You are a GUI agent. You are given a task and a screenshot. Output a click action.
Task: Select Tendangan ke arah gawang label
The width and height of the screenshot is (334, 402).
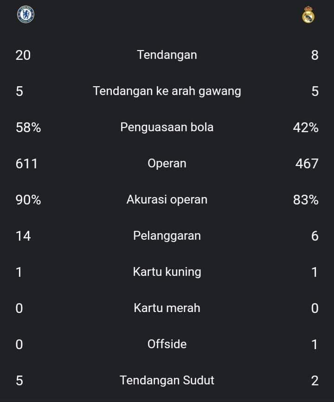click(x=167, y=91)
